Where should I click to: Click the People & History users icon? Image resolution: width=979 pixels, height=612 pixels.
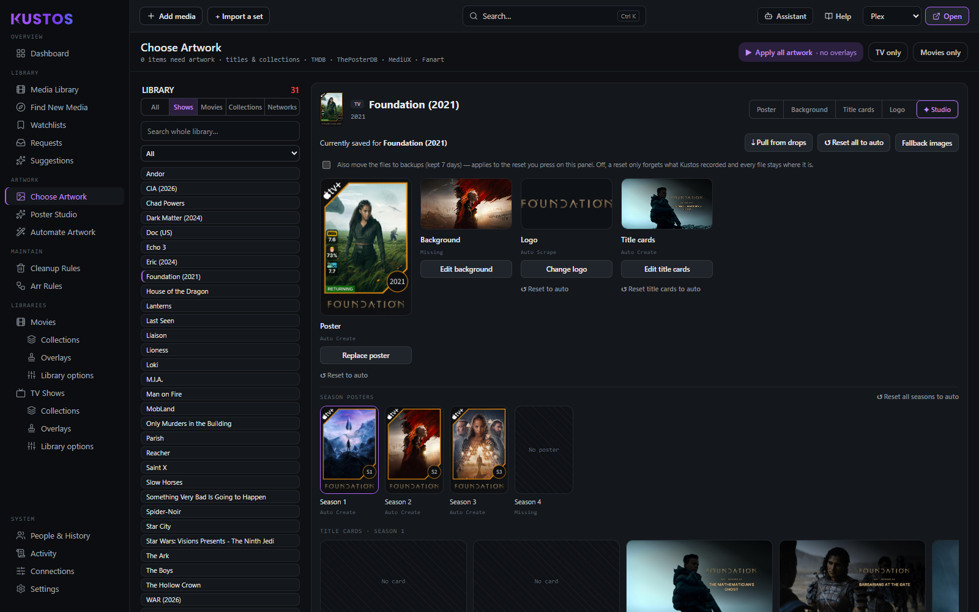pyautogui.click(x=21, y=535)
